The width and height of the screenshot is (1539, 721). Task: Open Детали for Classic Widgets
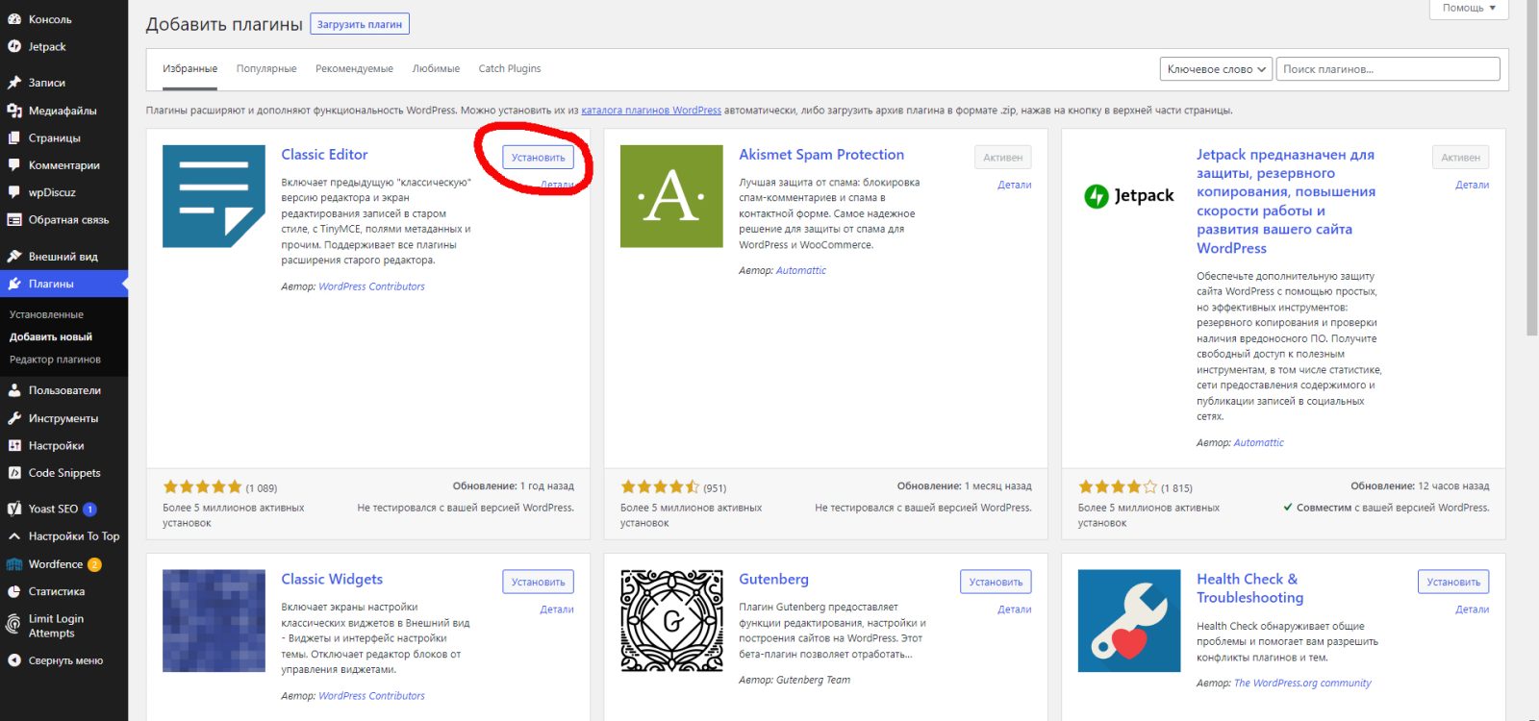pyautogui.click(x=557, y=609)
